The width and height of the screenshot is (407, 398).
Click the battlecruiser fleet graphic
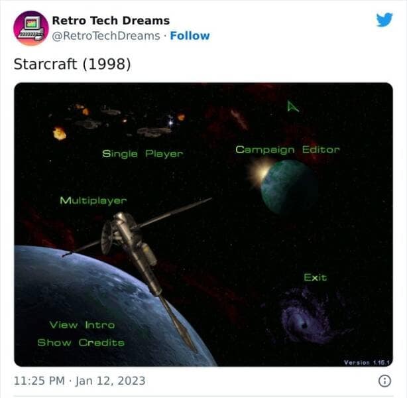[118, 121]
